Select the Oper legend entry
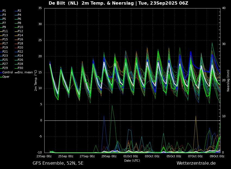The height and width of the screenshot is (169, 231). pyautogui.click(x=6, y=77)
